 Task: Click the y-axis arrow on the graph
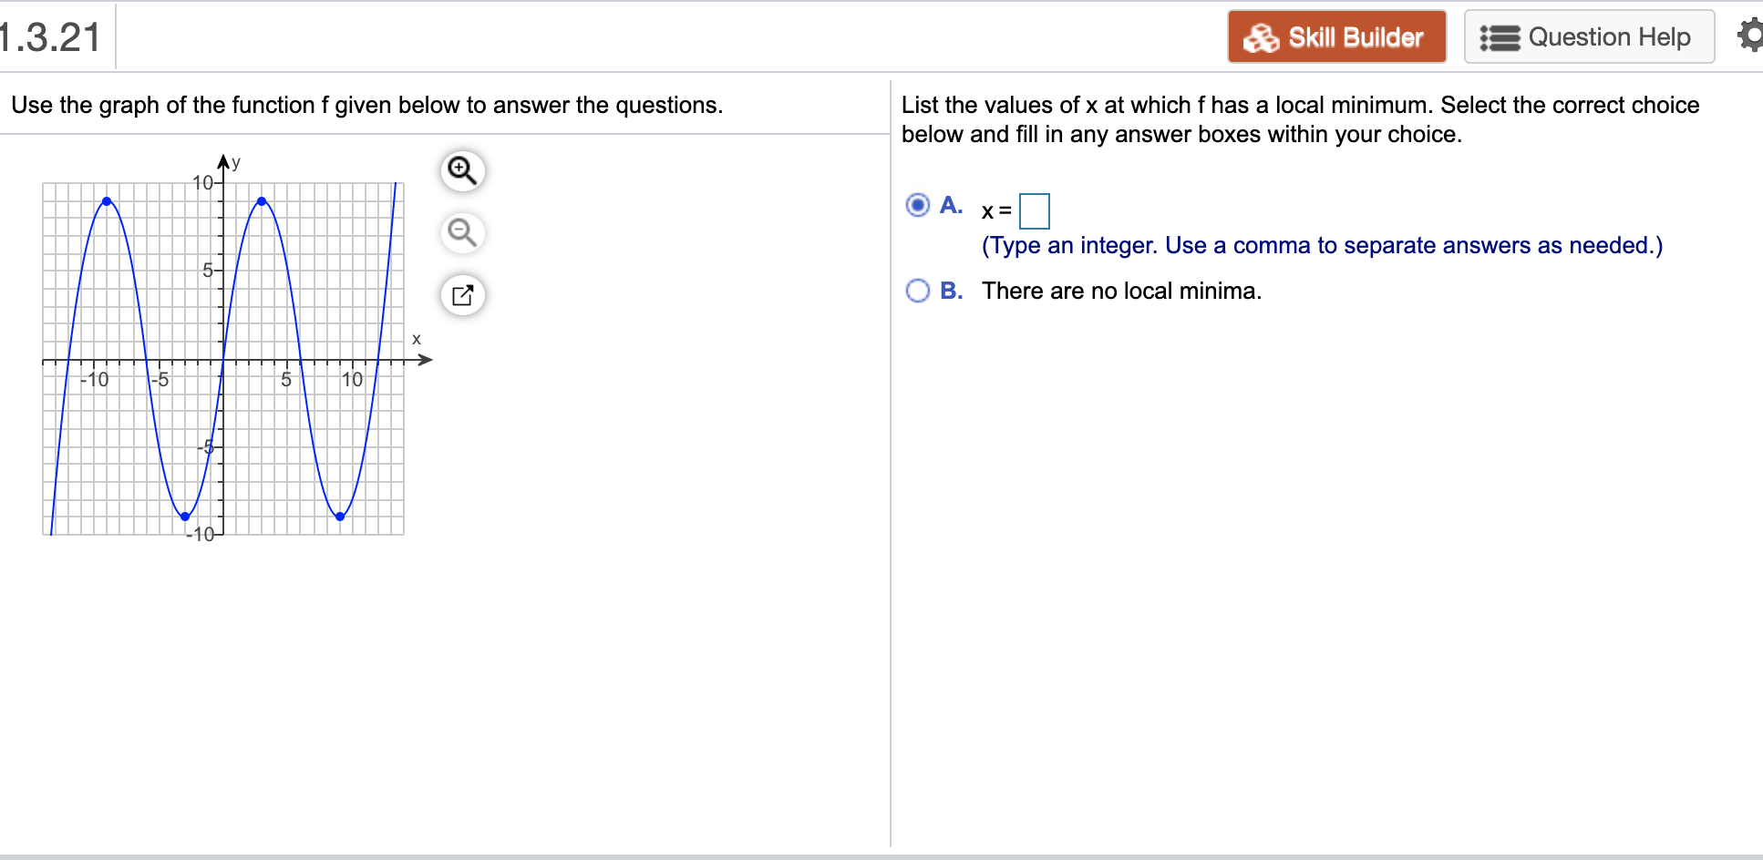click(x=223, y=159)
